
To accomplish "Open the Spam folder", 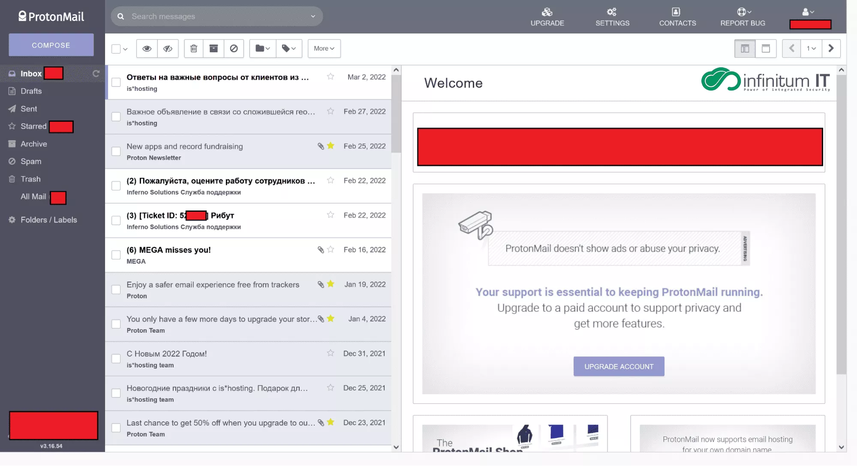I will 31,162.
